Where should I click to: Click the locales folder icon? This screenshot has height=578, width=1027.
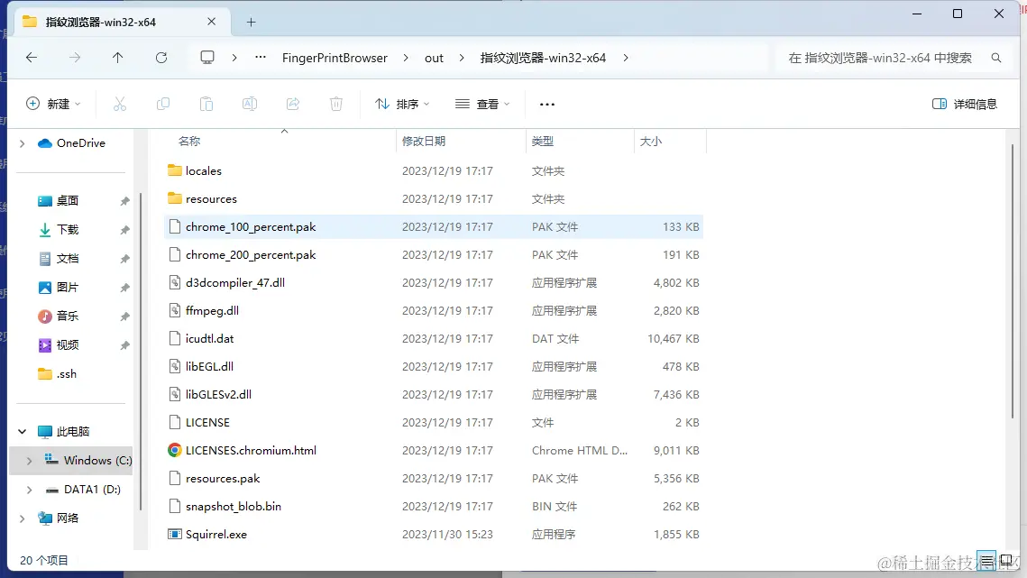click(x=174, y=170)
